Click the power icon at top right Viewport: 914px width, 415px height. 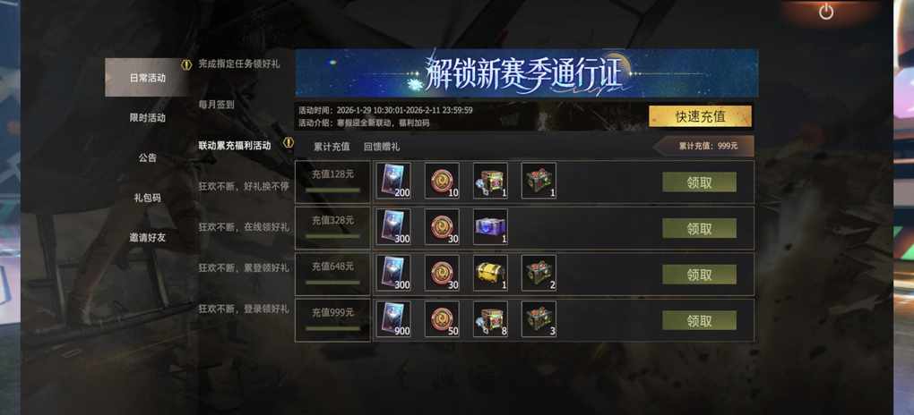(x=826, y=11)
